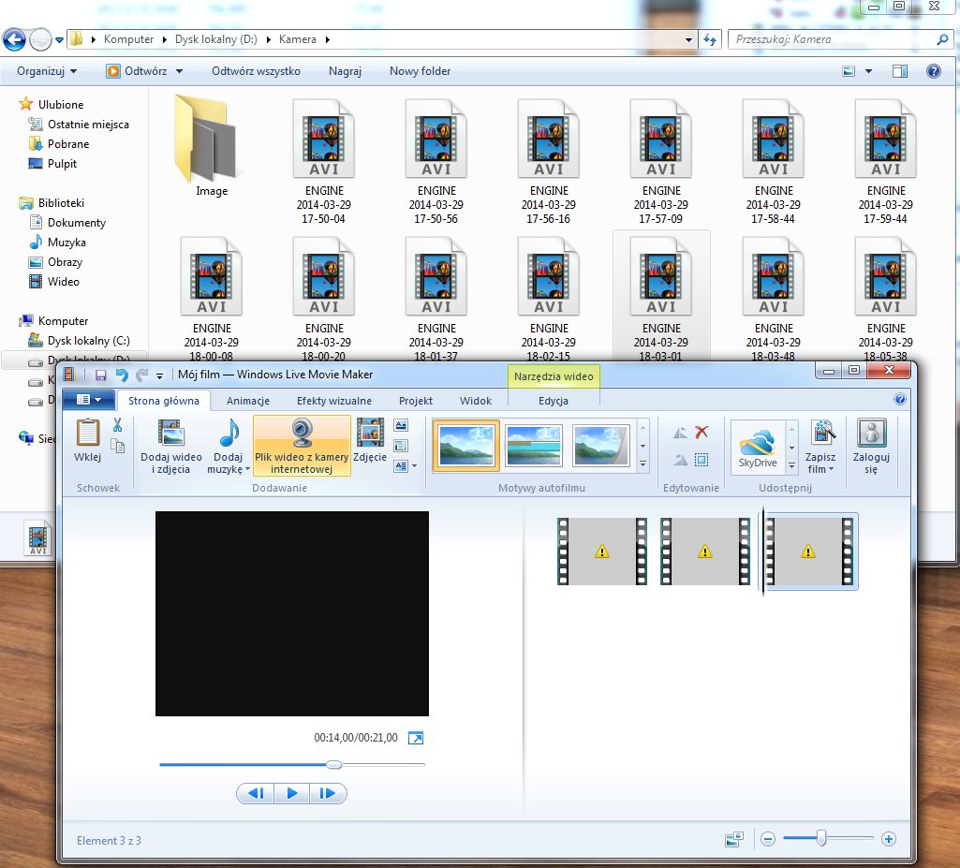Select Dysk lokalny (C:) in navigation pane

coord(88,340)
